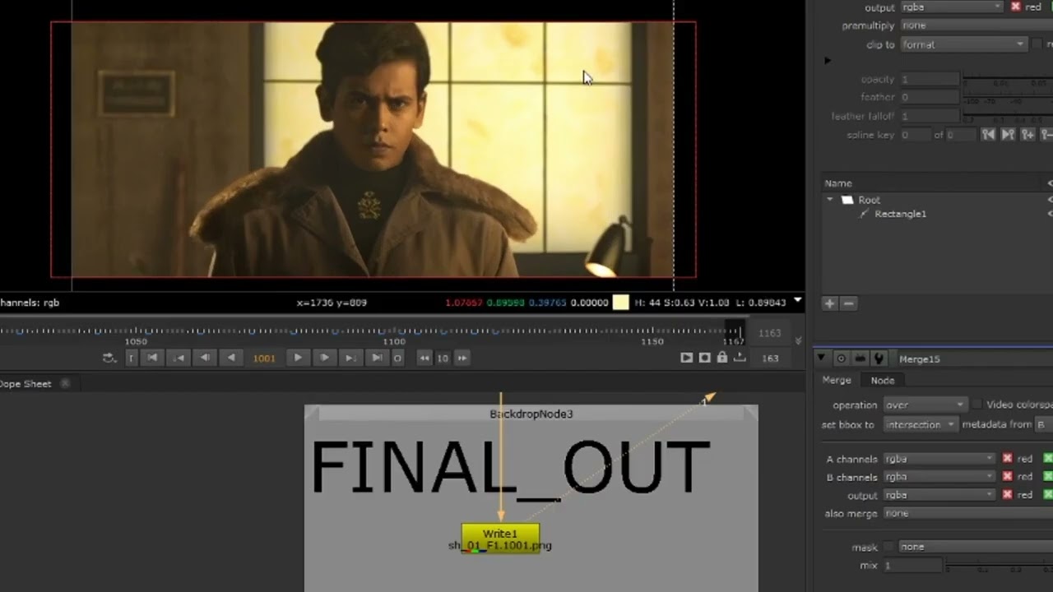The height and width of the screenshot is (592, 1053).
Task: Edit the current frame field 1001
Action: (x=264, y=358)
